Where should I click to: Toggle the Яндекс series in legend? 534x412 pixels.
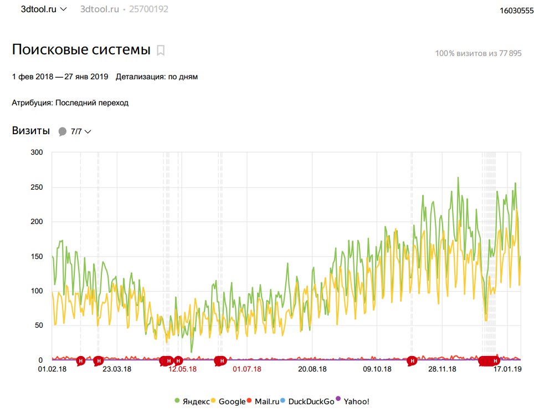pyautogui.click(x=192, y=401)
